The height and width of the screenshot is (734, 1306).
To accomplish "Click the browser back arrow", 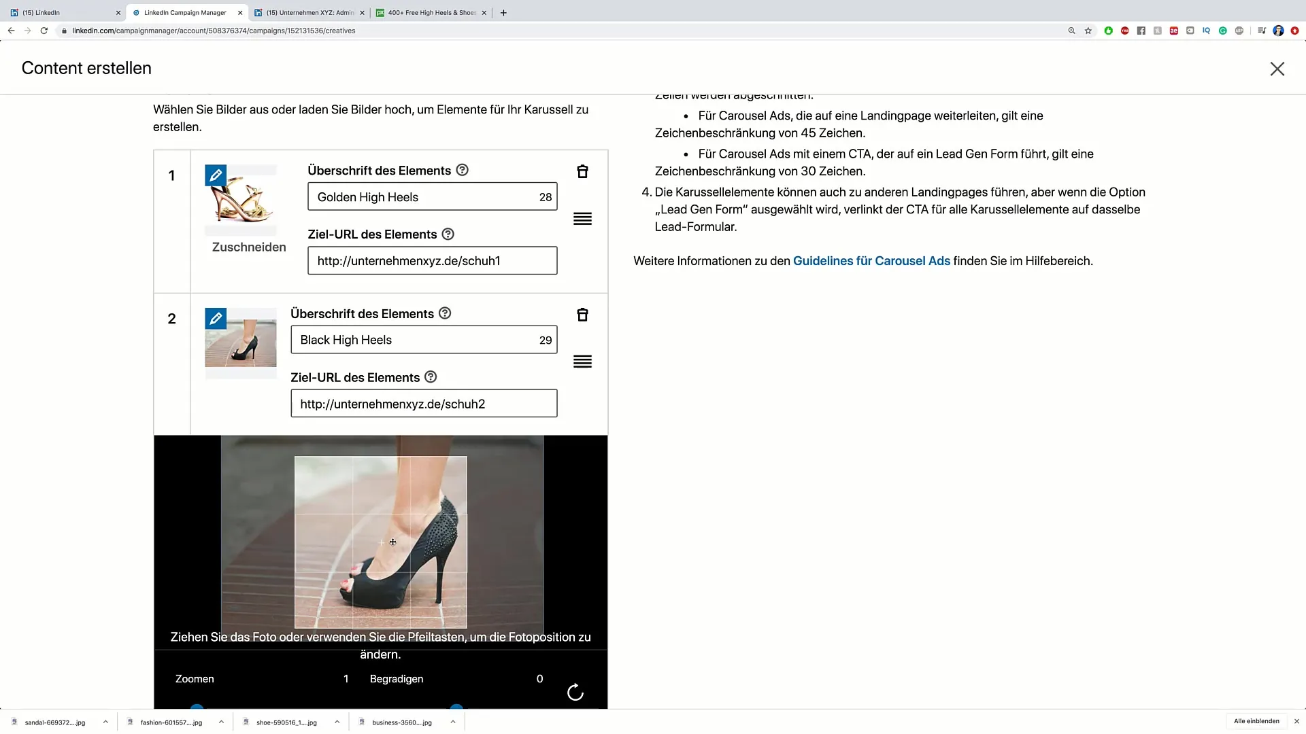I will 11,31.
